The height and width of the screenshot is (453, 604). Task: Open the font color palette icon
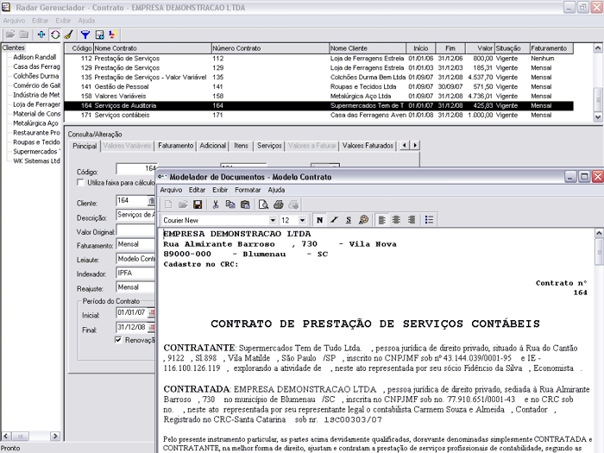(x=363, y=220)
